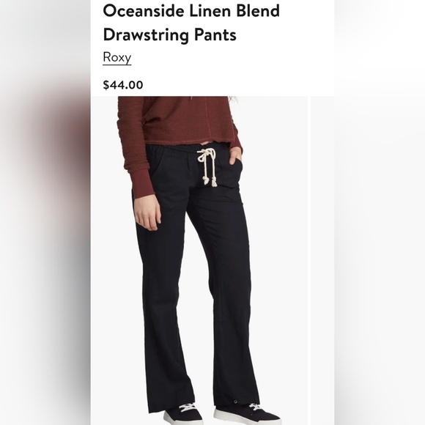Open the main black pants product photo

tap(199, 260)
